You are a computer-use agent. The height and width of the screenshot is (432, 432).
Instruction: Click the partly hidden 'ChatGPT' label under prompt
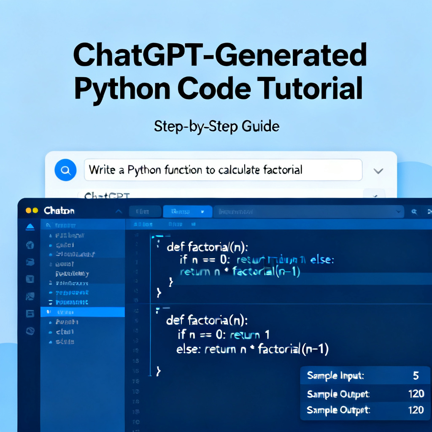coord(107,195)
